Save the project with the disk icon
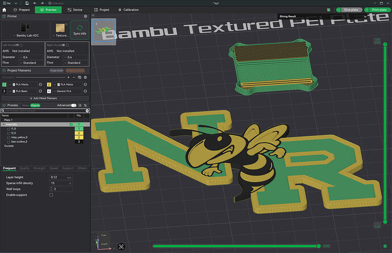The image size is (392, 253). 27,3
